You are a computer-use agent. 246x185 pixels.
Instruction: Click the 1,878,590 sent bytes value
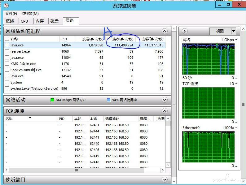click(x=96, y=45)
